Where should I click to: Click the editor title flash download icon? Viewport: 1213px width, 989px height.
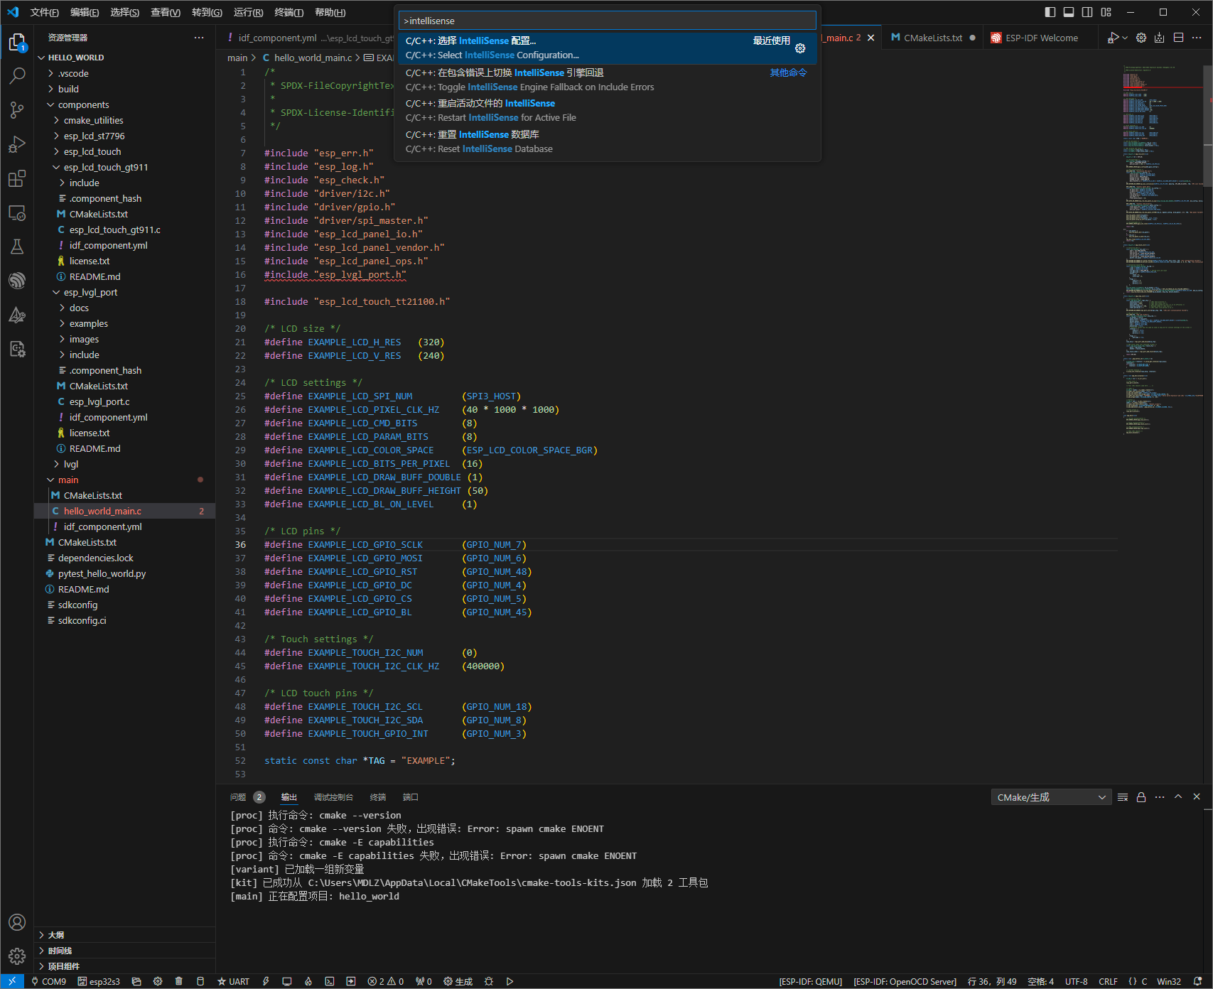pos(1160,38)
